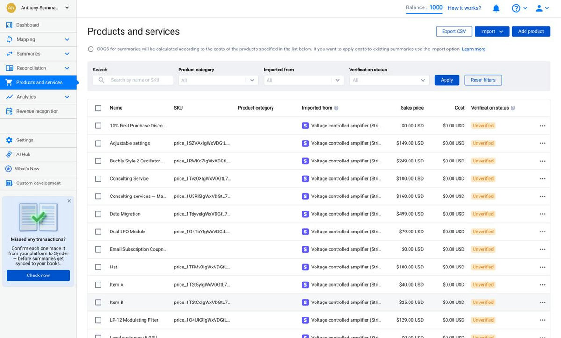561x338 pixels.
Task: Open the Learn more link
Action: (x=474, y=49)
